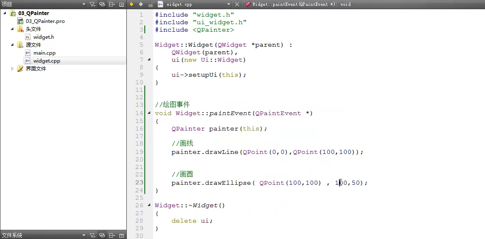The height and width of the screenshot is (239, 485).
Task: Open the widget.cpp open-documents dropdown
Action: point(228,4)
